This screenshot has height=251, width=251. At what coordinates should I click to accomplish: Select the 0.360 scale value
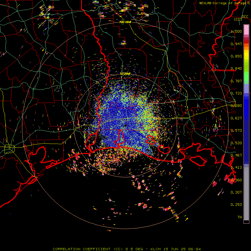tap(236, 180)
